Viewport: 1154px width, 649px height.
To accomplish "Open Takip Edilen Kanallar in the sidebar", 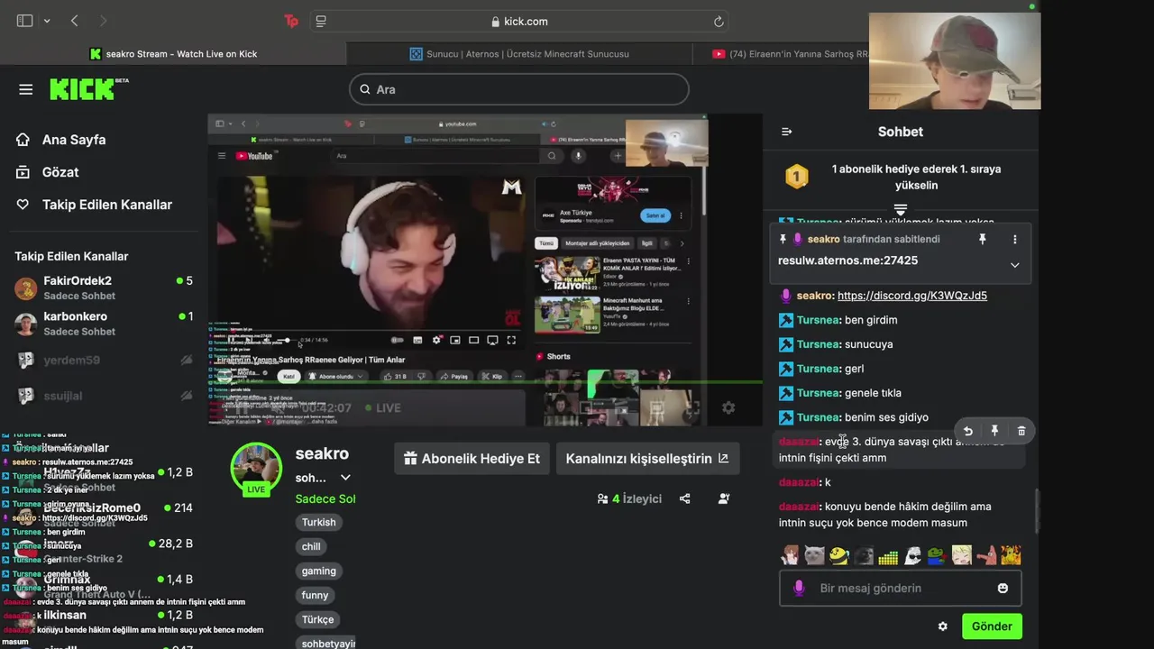I will (106, 205).
